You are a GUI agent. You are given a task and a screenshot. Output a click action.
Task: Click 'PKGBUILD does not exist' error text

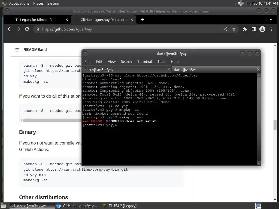[132, 121]
